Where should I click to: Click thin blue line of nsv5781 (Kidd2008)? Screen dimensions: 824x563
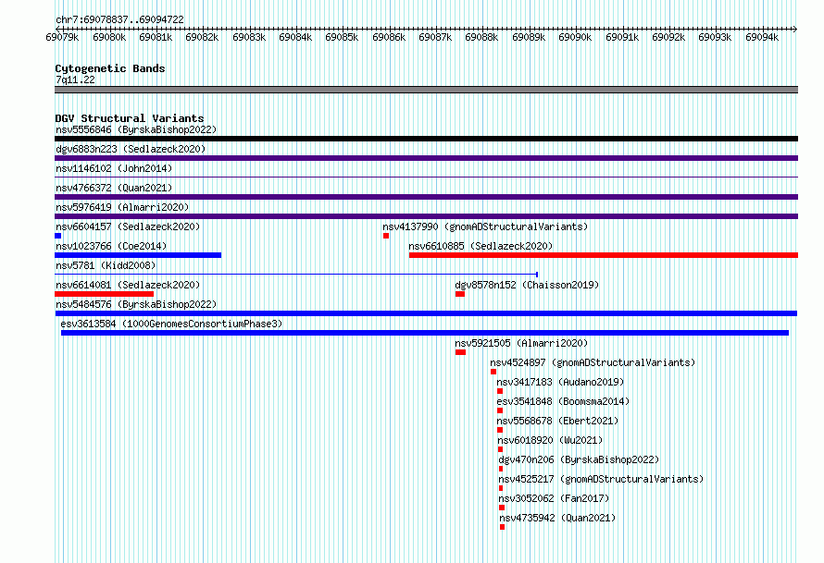[296, 275]
